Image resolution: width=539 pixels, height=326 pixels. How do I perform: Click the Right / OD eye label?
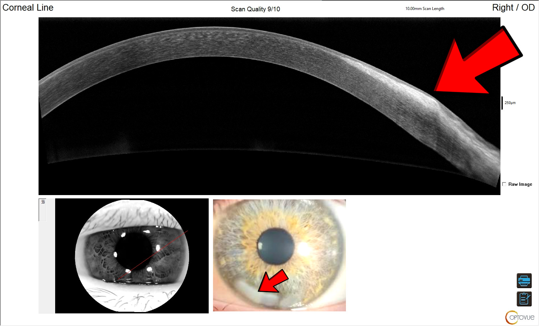(x=513, y=8)
